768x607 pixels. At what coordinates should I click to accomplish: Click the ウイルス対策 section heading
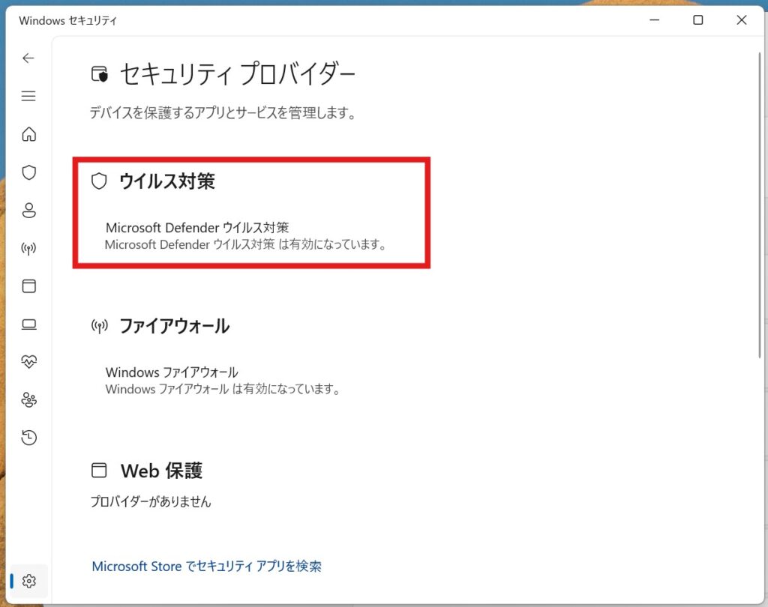[166, 181]
